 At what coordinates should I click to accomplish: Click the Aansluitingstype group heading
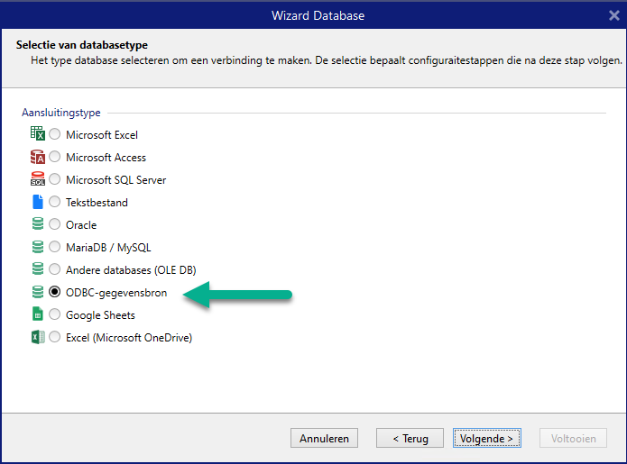pyautogui.click(x=61, y=113)
